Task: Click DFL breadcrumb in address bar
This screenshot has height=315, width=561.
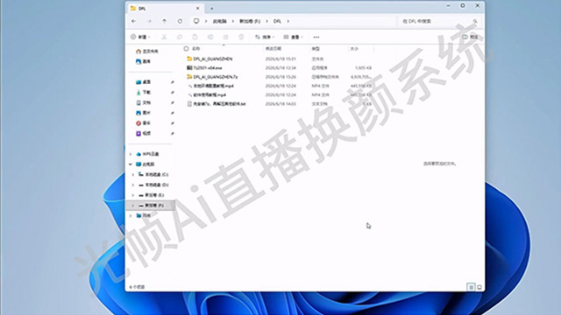Action: [277, 21]
